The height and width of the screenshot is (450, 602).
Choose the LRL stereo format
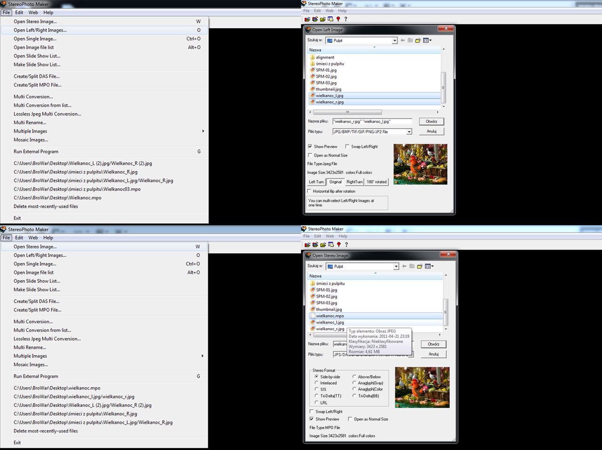(317, 403)
